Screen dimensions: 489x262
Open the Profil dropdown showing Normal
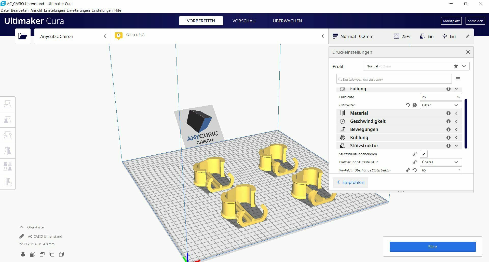click(x=416, y=66)
